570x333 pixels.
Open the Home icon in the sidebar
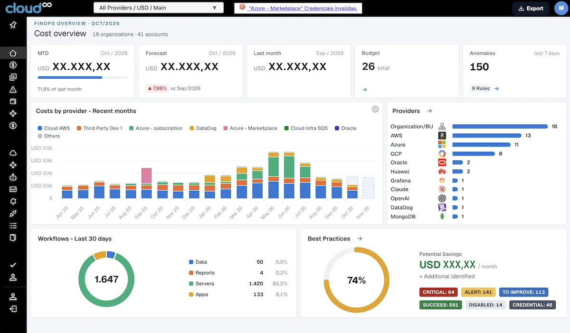click(13, 53)
